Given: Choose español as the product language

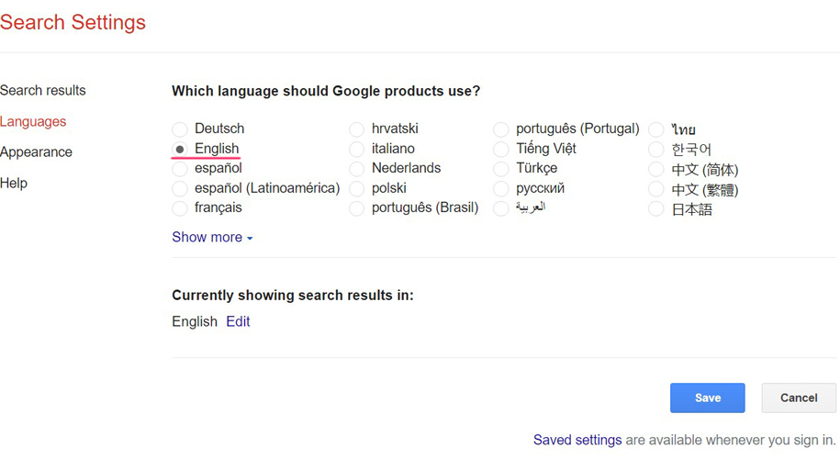Looking at the screenshot, I should (180, 169).
